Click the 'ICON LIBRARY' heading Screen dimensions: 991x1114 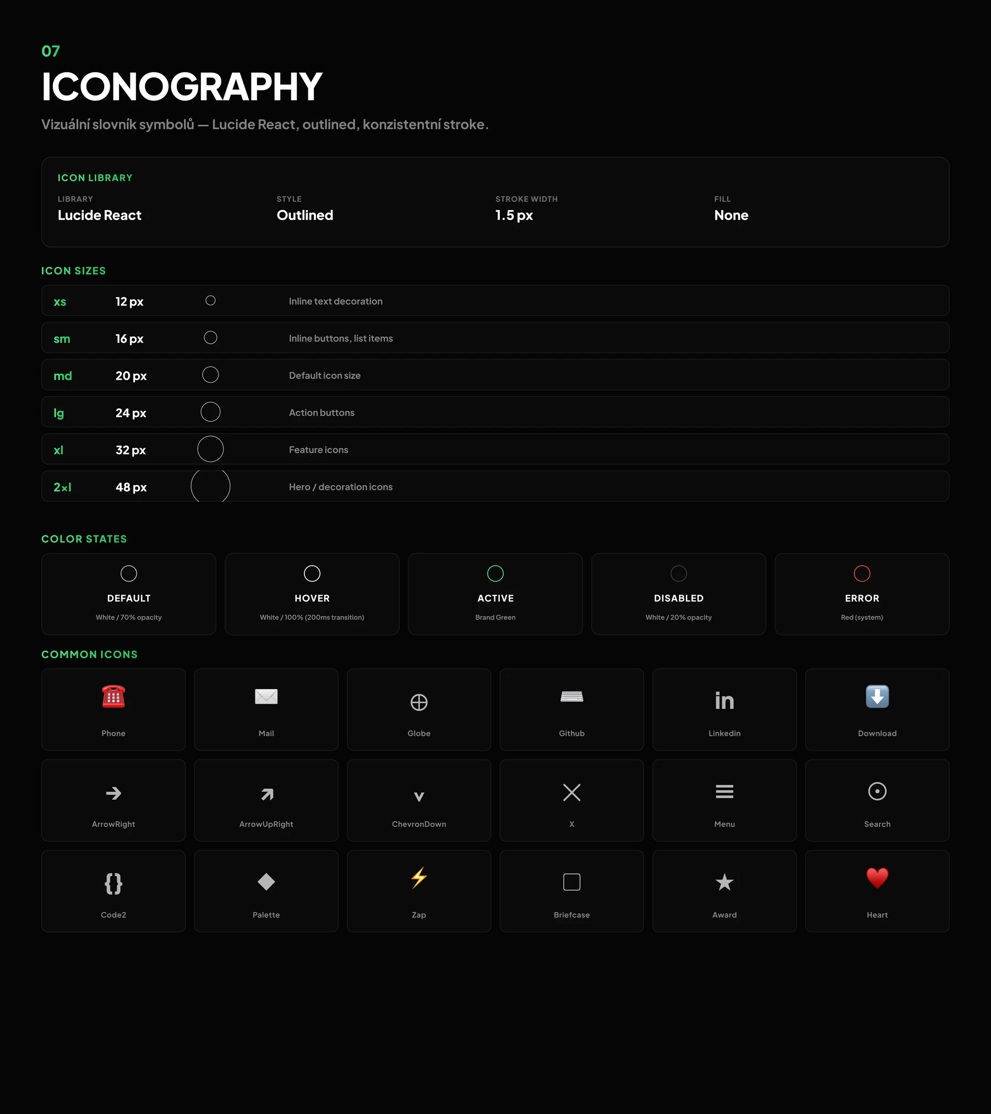coord(95,178)
